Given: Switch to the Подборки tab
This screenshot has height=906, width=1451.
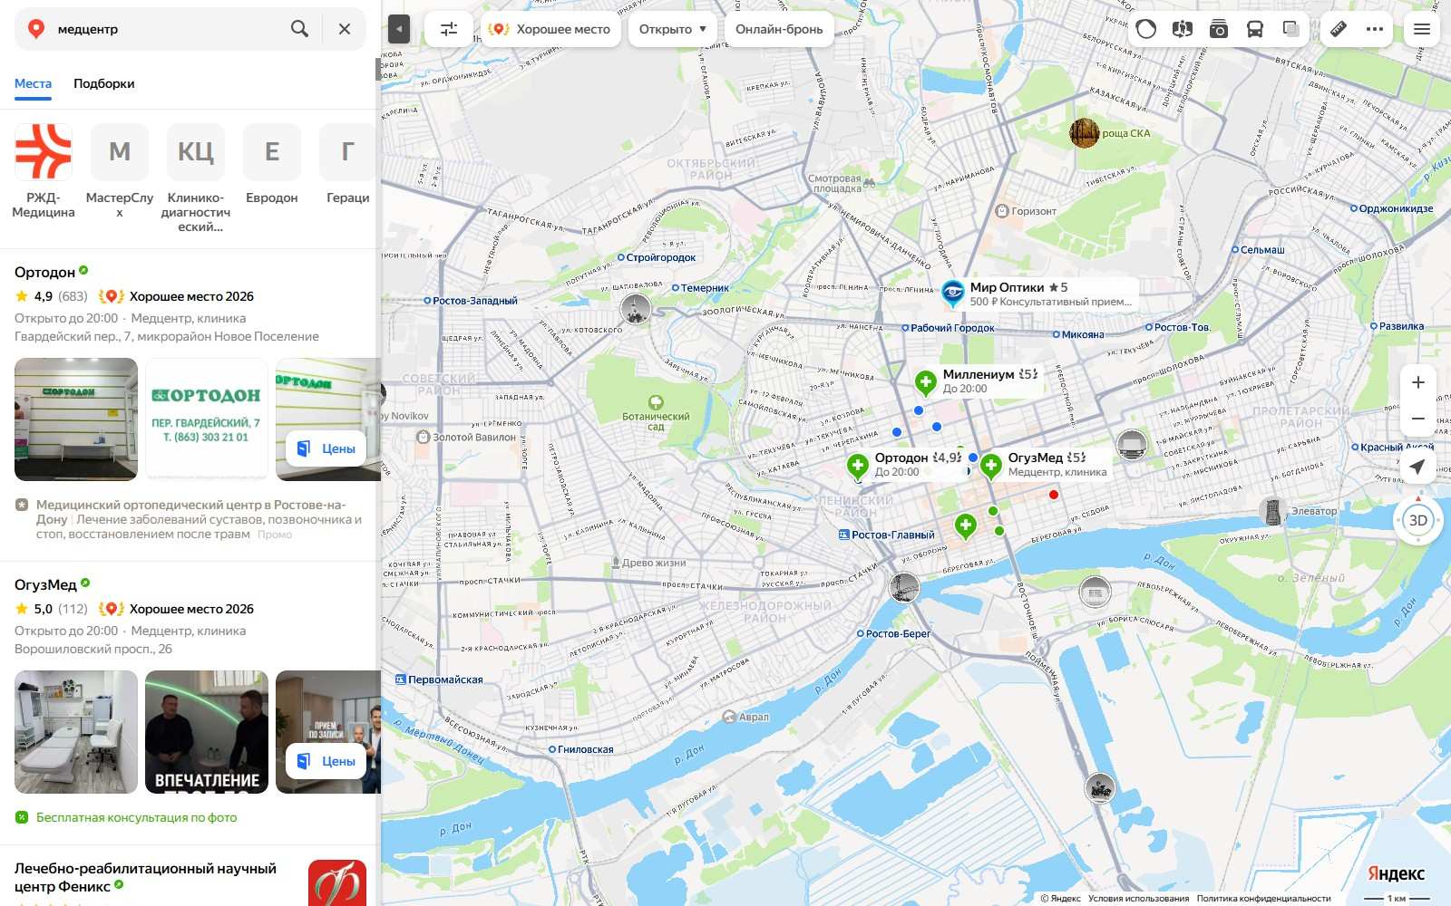Looking at the screenshot, I should [x=104, y=83].
